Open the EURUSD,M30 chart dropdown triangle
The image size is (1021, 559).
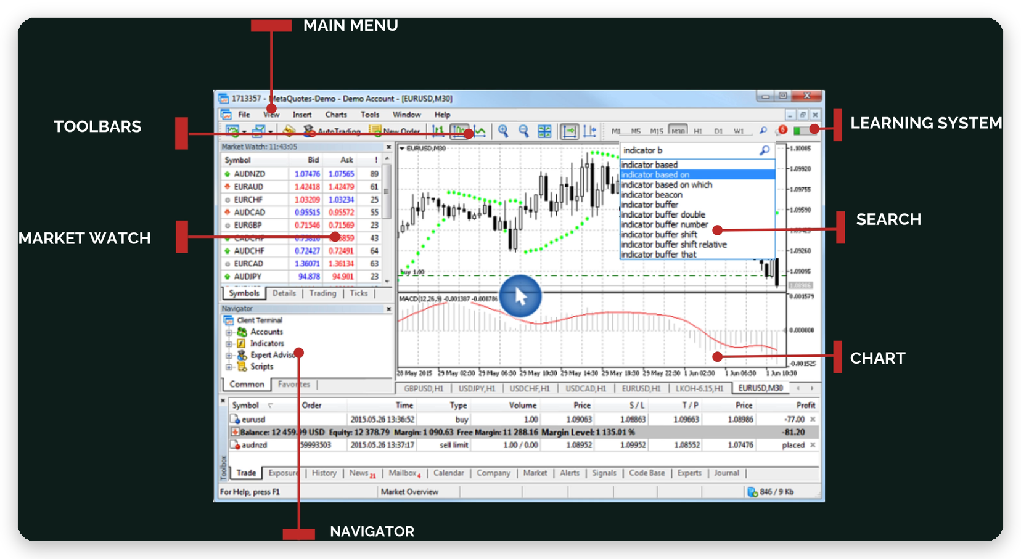(402, 149)
